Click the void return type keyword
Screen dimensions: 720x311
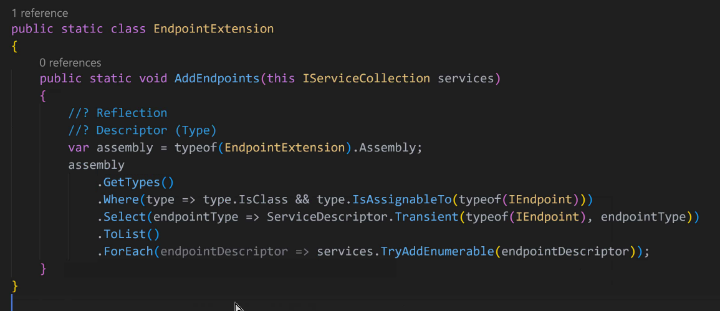tap(153, 79)
